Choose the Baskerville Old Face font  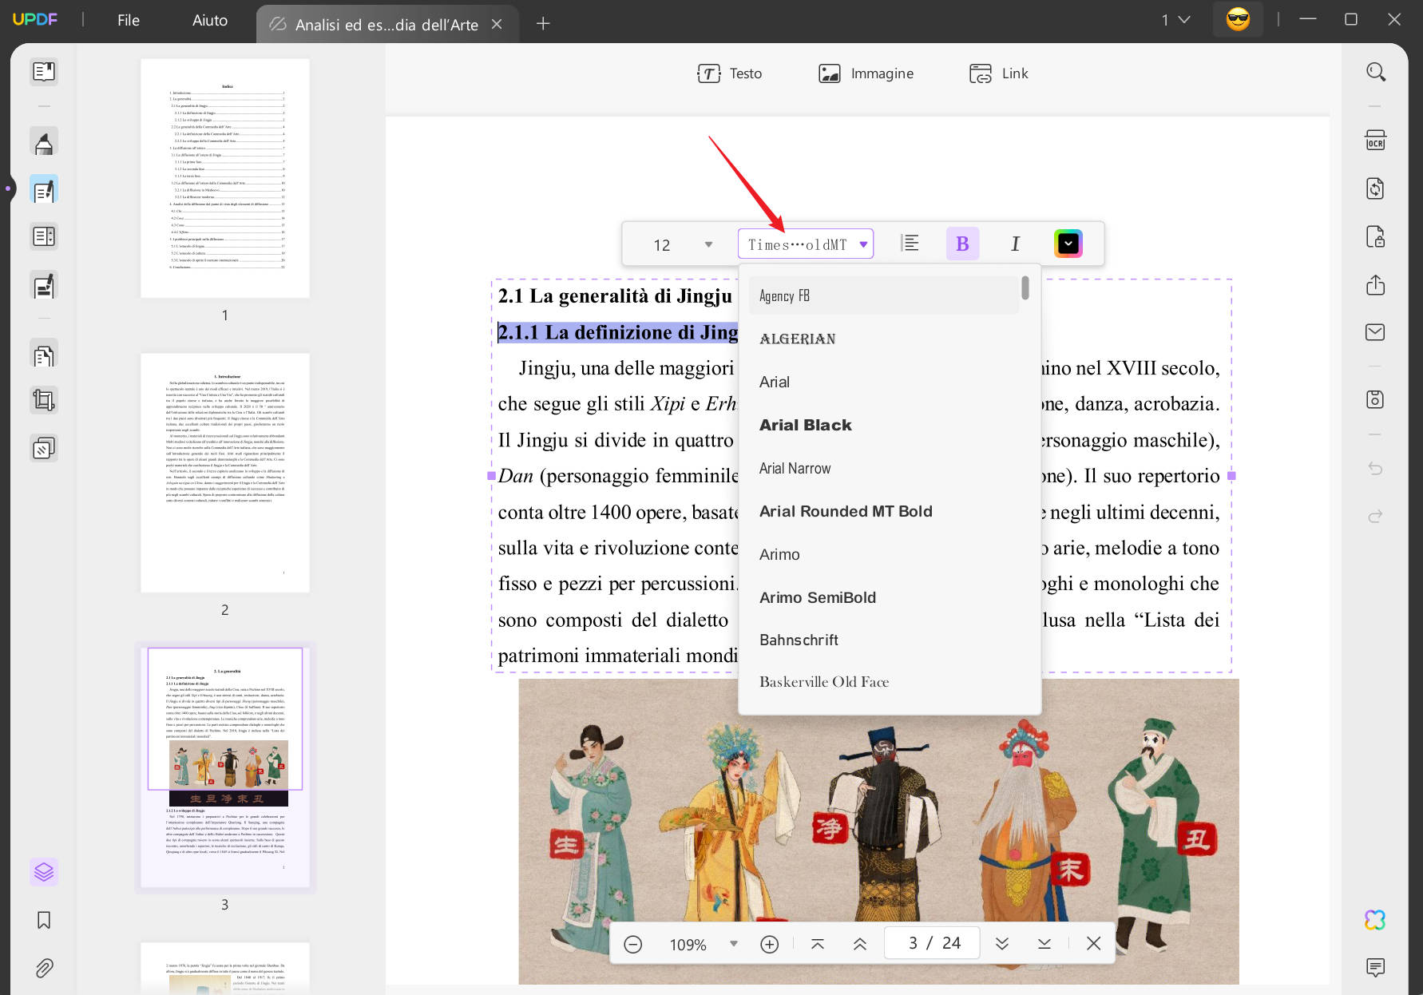pyautogui.click(x=883, y=682)
